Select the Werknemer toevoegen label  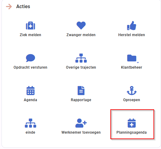click(81, 132)
